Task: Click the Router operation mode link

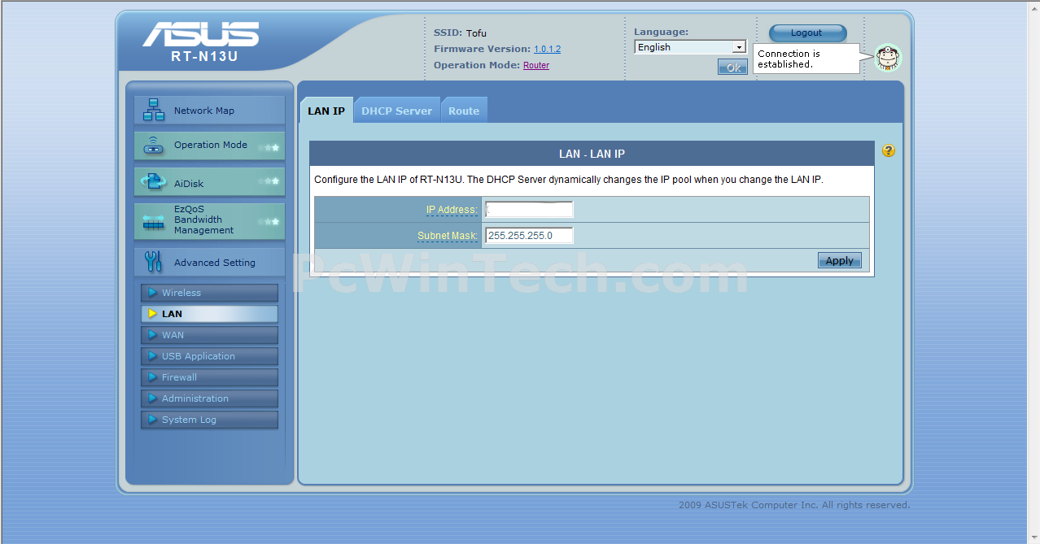Action: [536, 65]
